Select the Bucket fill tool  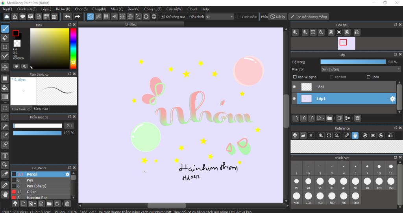click(5, 87)
